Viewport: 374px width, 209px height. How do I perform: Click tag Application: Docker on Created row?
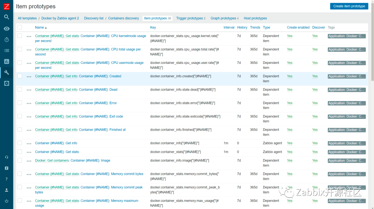(x=346, y=76)
